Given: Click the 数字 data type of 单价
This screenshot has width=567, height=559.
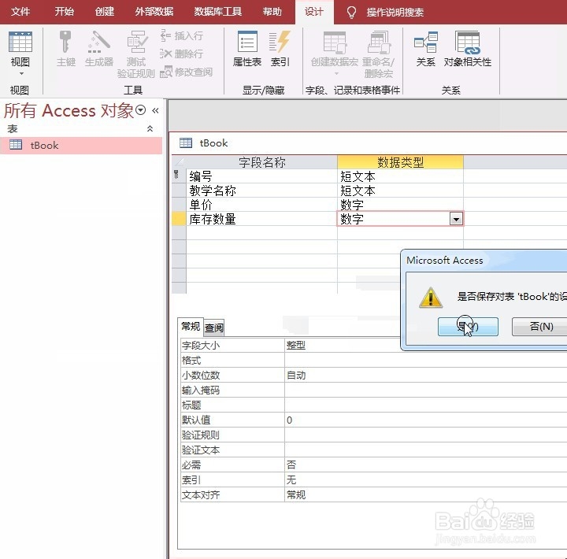Looking at the screenshot, I should click(400, 205).
